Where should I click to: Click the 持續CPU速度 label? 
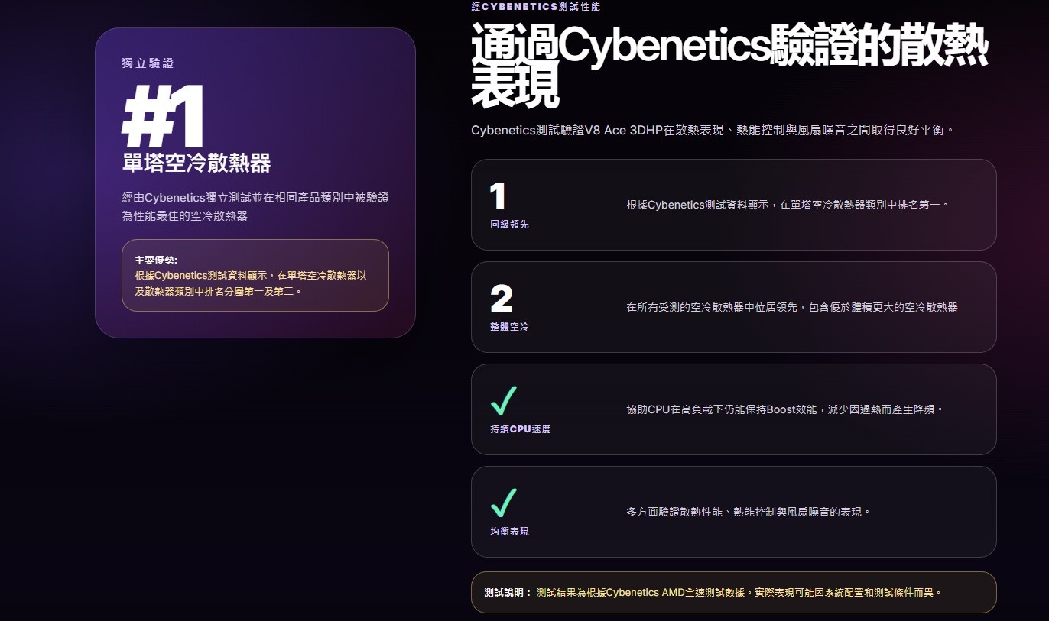[521, 429]
